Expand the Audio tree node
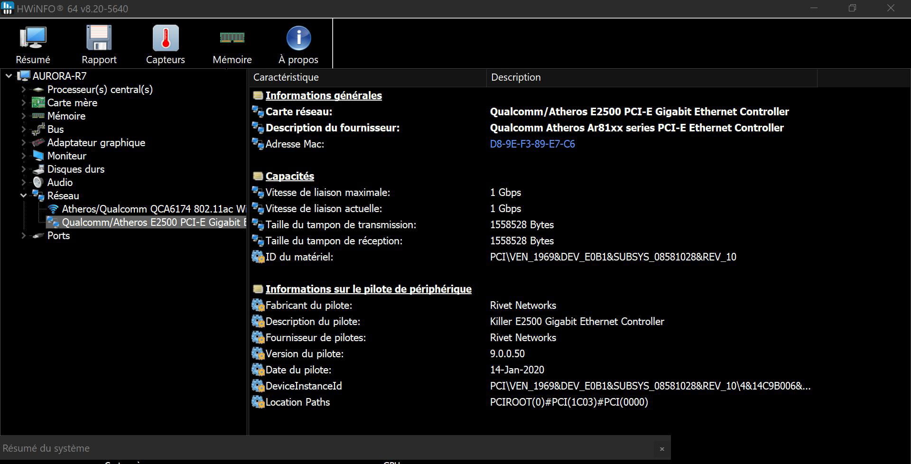 23,182
